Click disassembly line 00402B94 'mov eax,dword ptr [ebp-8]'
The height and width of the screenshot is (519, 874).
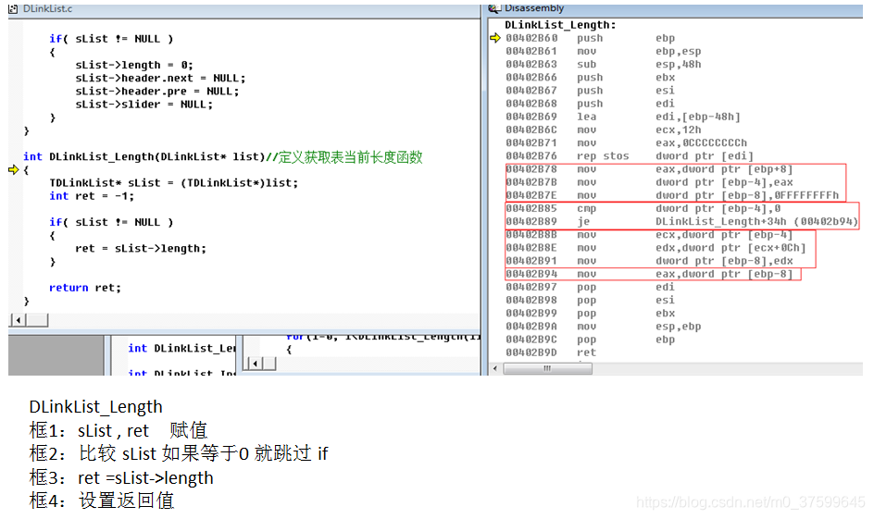649,274
